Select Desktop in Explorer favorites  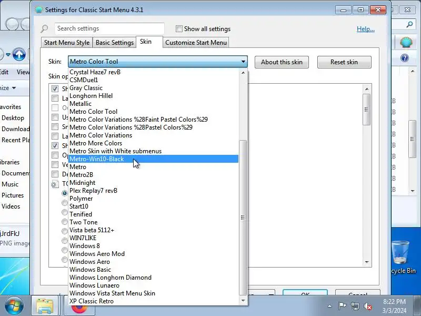tap(13, 117)
